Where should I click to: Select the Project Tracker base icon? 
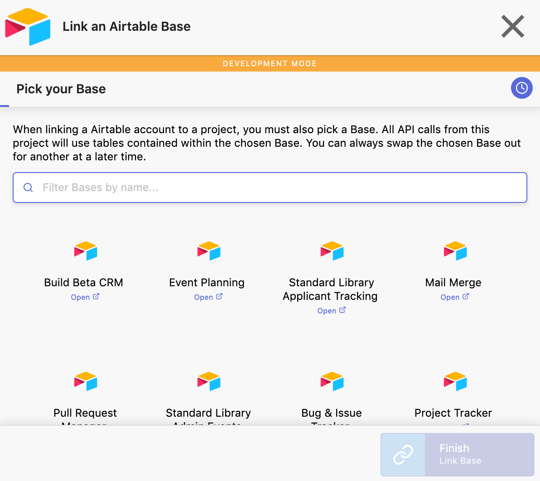pos(455,381)
